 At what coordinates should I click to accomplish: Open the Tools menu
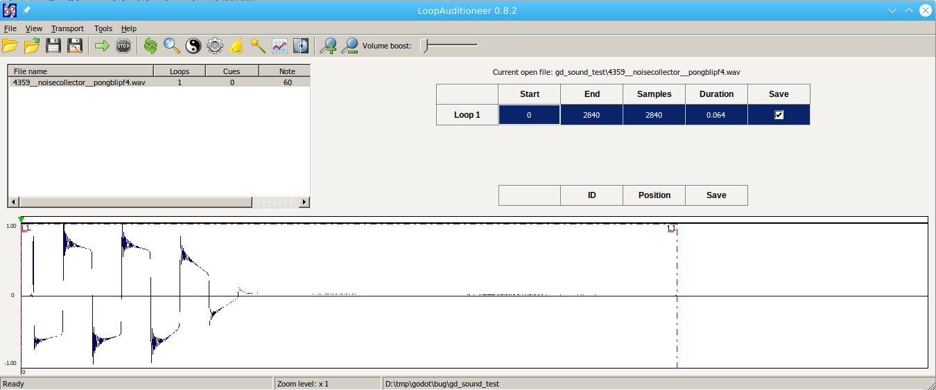point(103,28)
